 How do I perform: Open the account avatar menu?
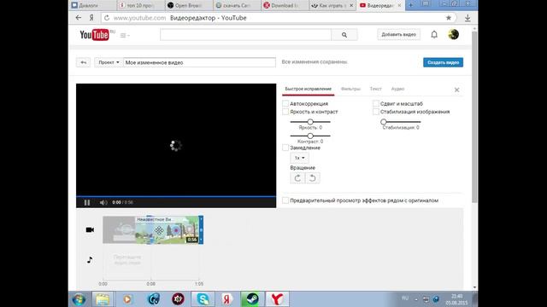tap(453, 34)
